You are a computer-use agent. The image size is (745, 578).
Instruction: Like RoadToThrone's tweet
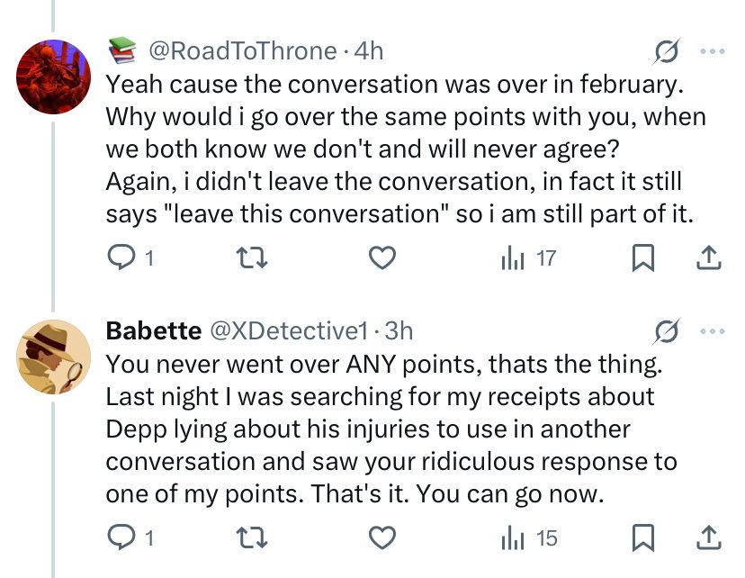click(x=383, y=259)
